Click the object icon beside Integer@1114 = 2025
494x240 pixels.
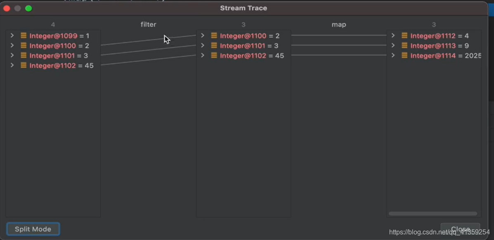point(404,55)
